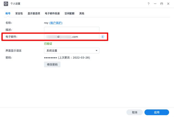Click the 描述 input field

(x=72, y=30)
